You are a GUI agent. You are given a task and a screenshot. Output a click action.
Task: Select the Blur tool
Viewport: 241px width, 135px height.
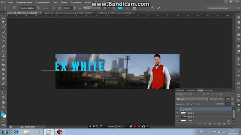click(x=3, y=74)
